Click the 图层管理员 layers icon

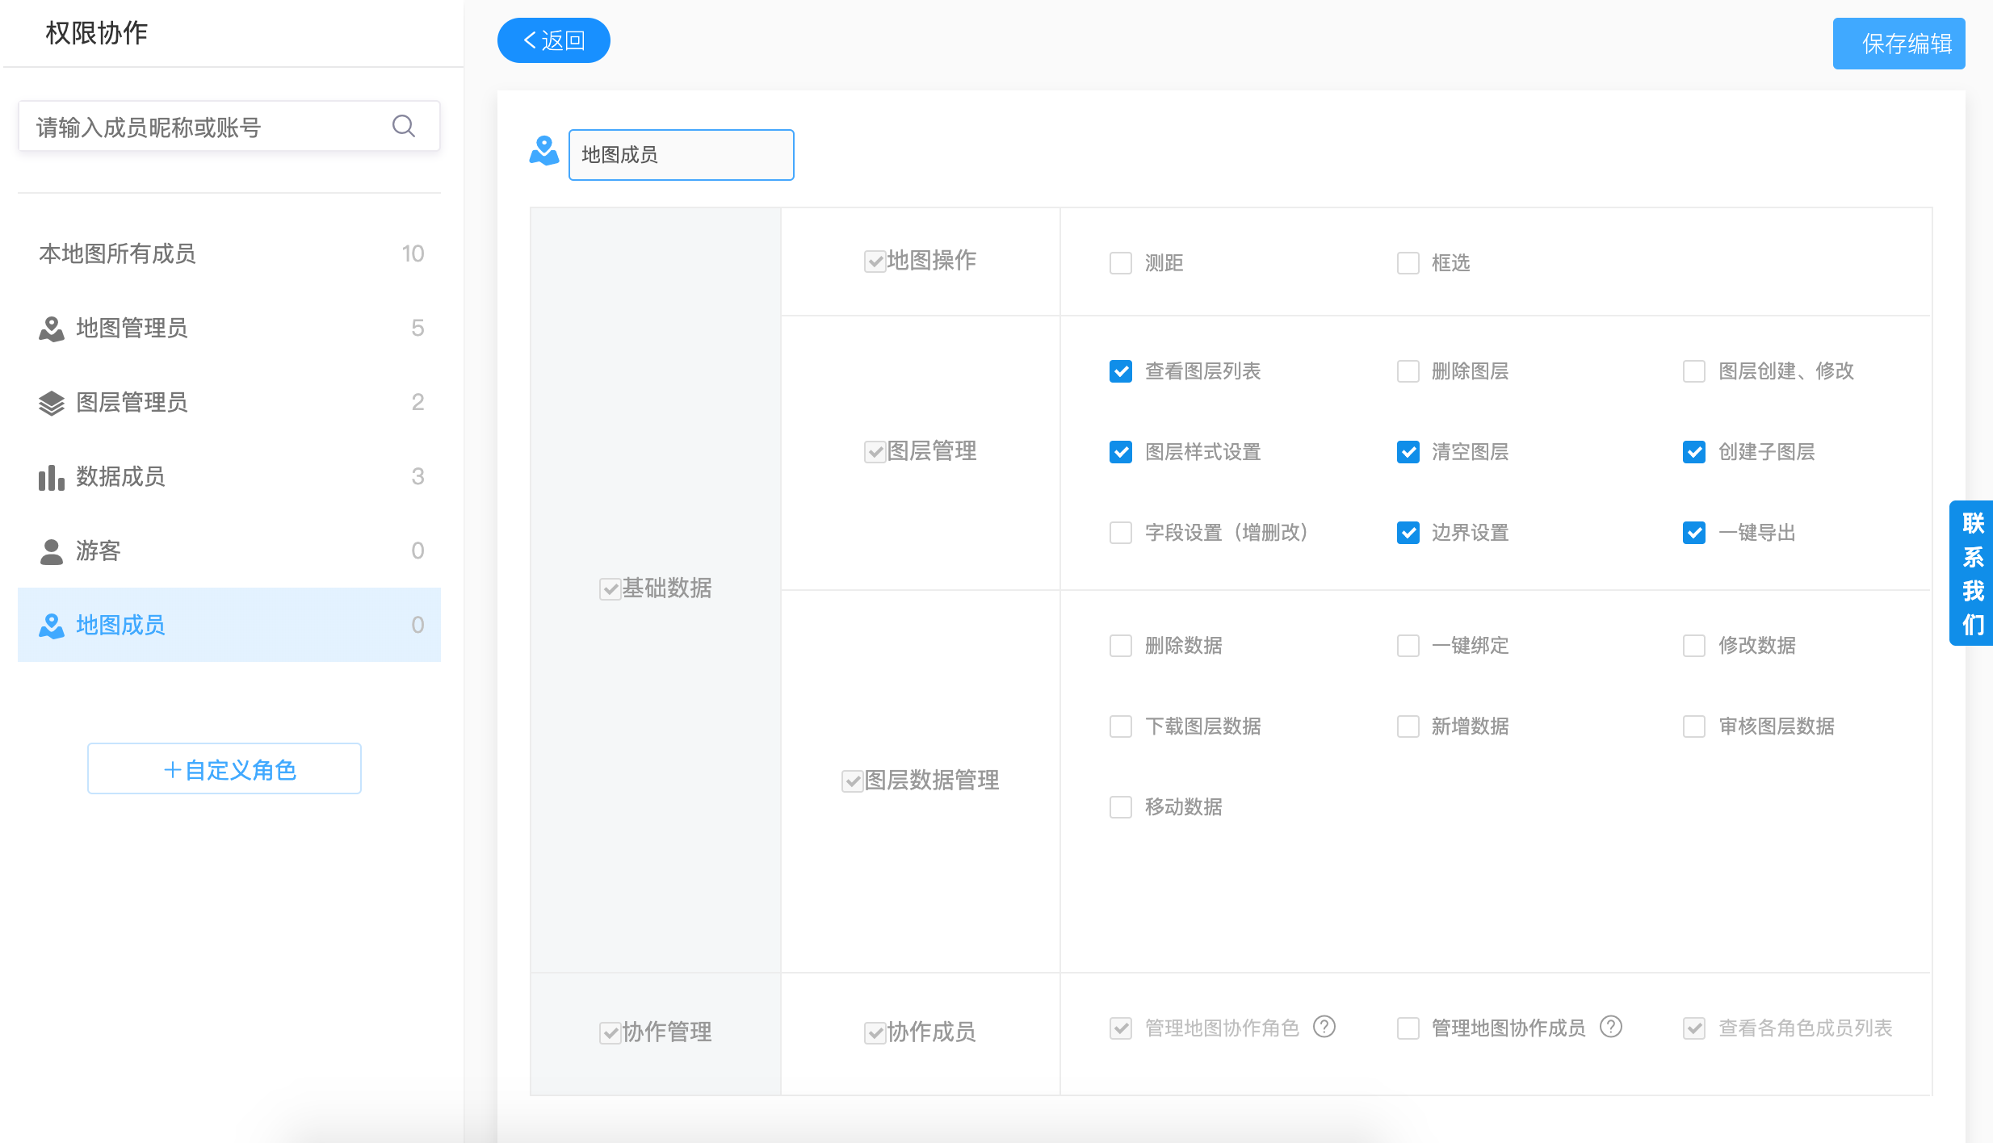(52, 403)
